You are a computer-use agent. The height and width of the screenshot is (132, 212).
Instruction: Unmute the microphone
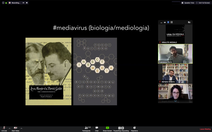4,129
